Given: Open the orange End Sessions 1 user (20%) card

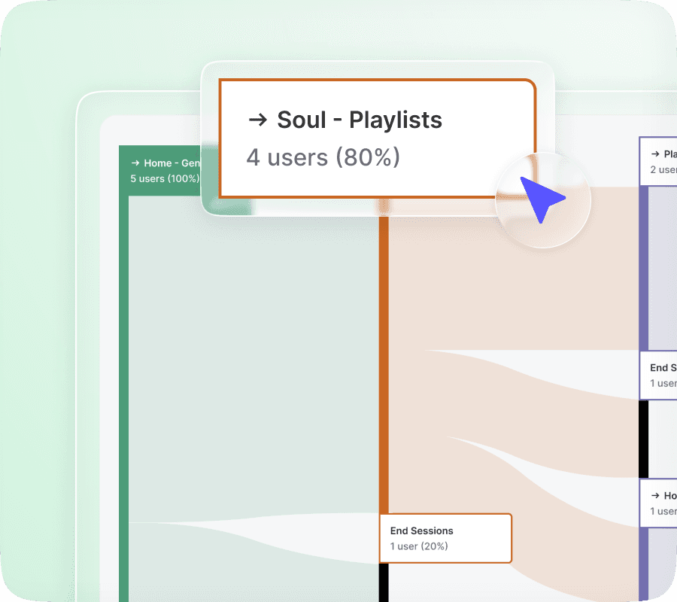Looking at the screenshot, I should (x=445, y=538).
